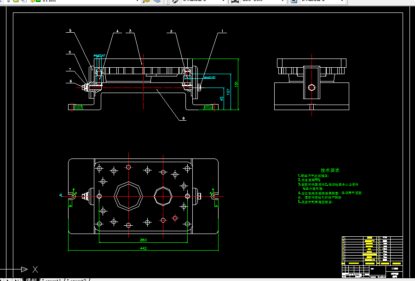The width and height of the screenshot is (415, 281).
Task: Click part balloon number 2
Action: click(x=171, y=31)
